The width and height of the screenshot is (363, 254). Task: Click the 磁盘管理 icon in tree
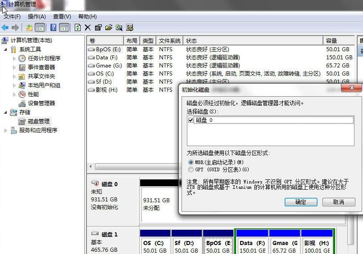coord(22,121)
